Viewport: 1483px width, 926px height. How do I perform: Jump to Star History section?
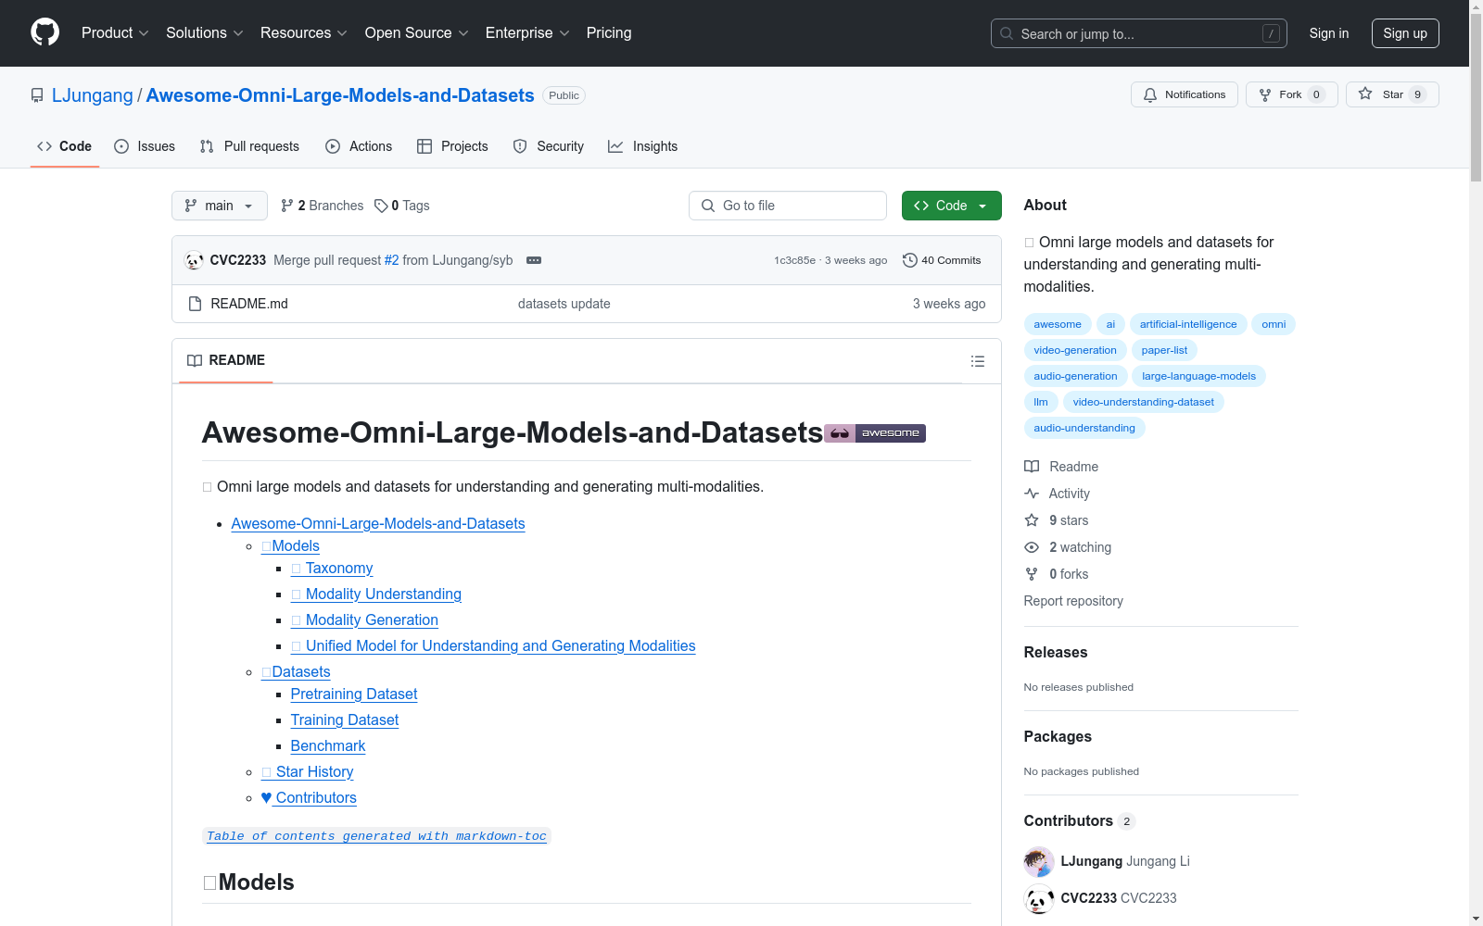pyautogui.click(x=308, y=772)
